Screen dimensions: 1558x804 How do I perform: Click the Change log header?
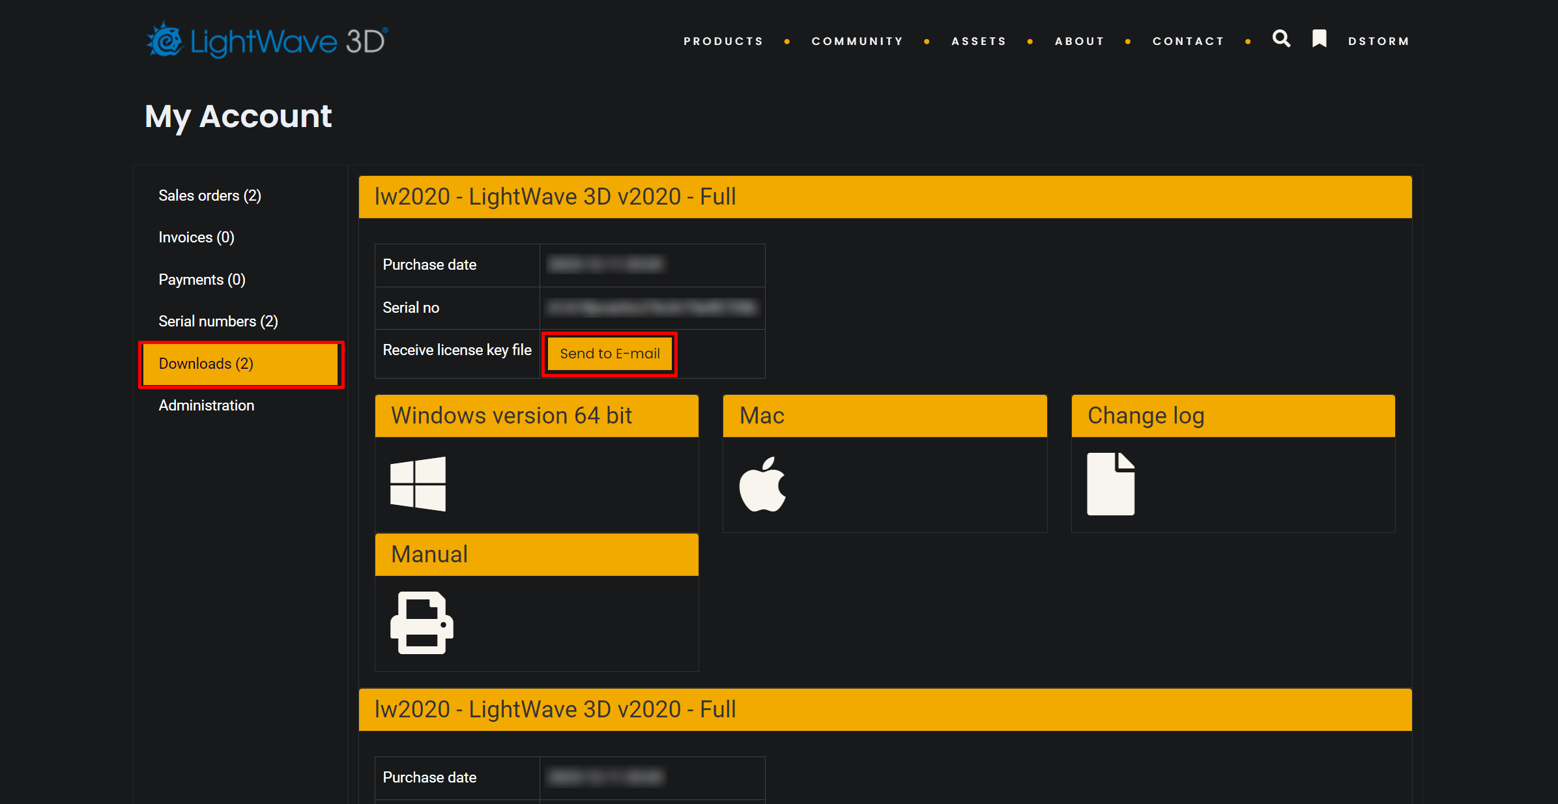pyautogui.click(x=1233, y=416)
